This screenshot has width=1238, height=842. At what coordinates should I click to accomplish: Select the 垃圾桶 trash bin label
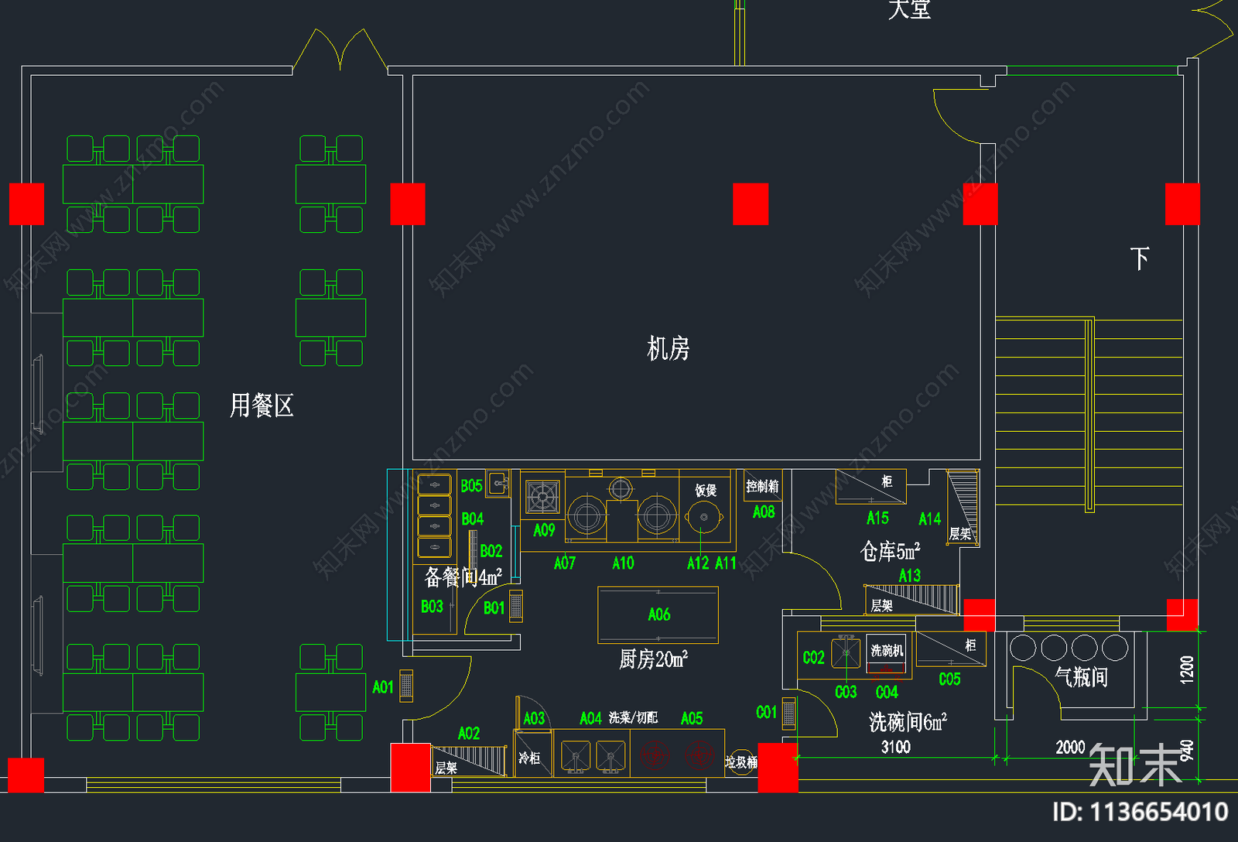pos(740,762)
